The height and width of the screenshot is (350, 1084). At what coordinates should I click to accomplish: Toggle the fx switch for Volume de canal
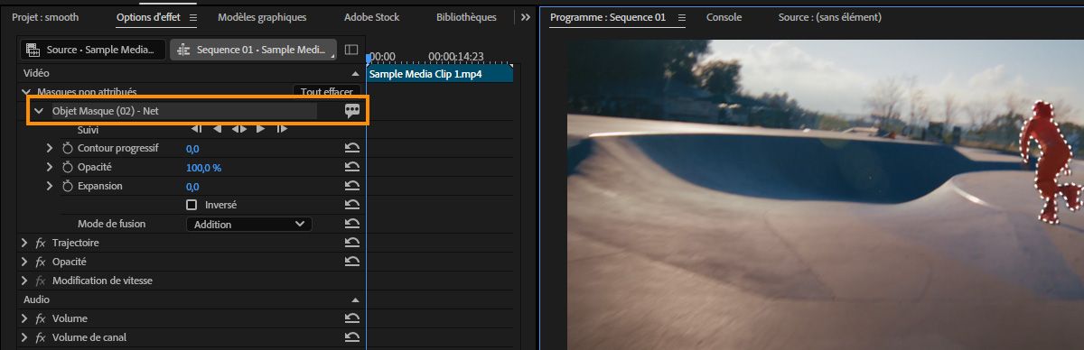[x=41, y=337]
